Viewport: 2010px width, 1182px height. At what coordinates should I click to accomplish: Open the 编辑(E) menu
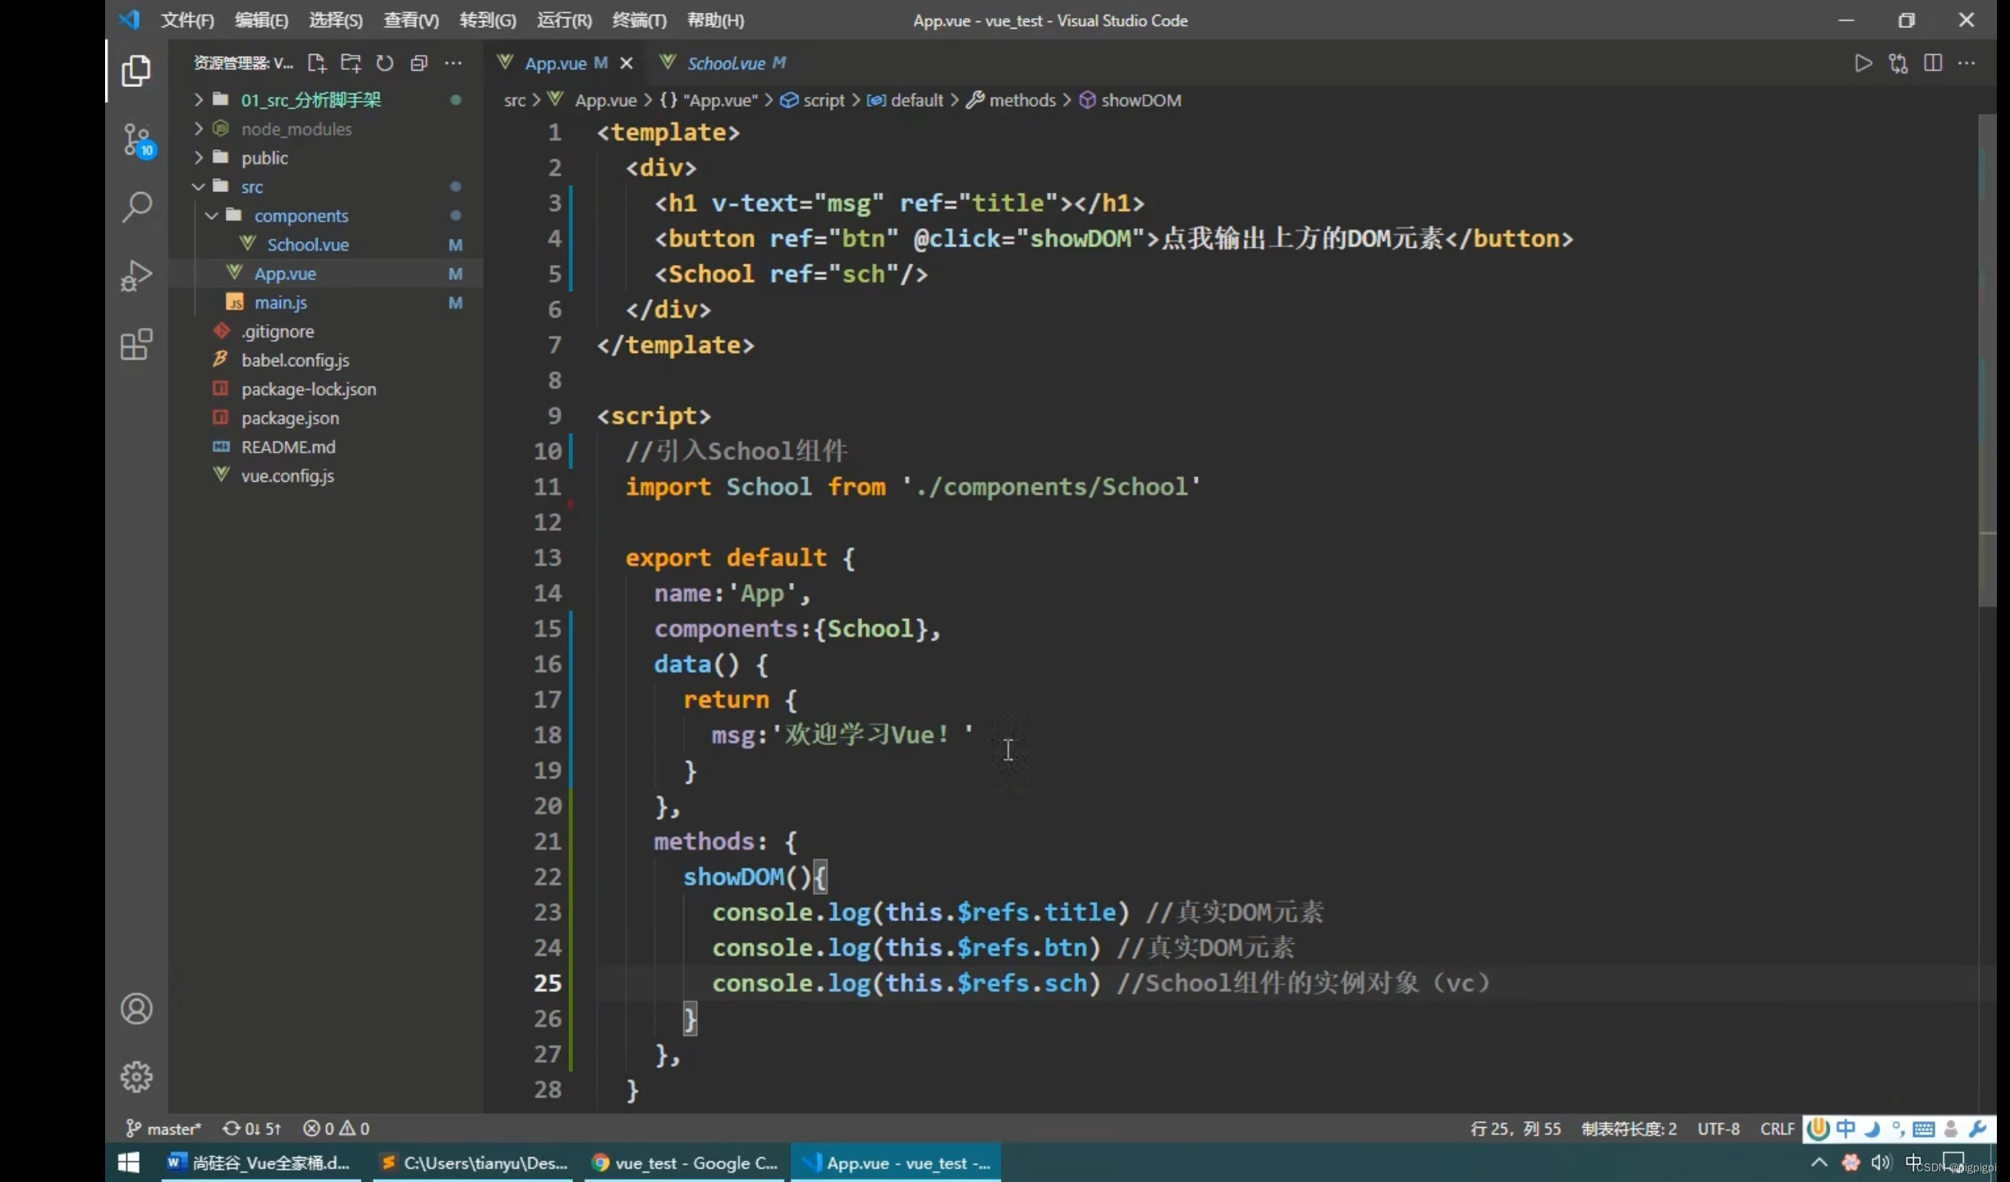tap(261, 20)
